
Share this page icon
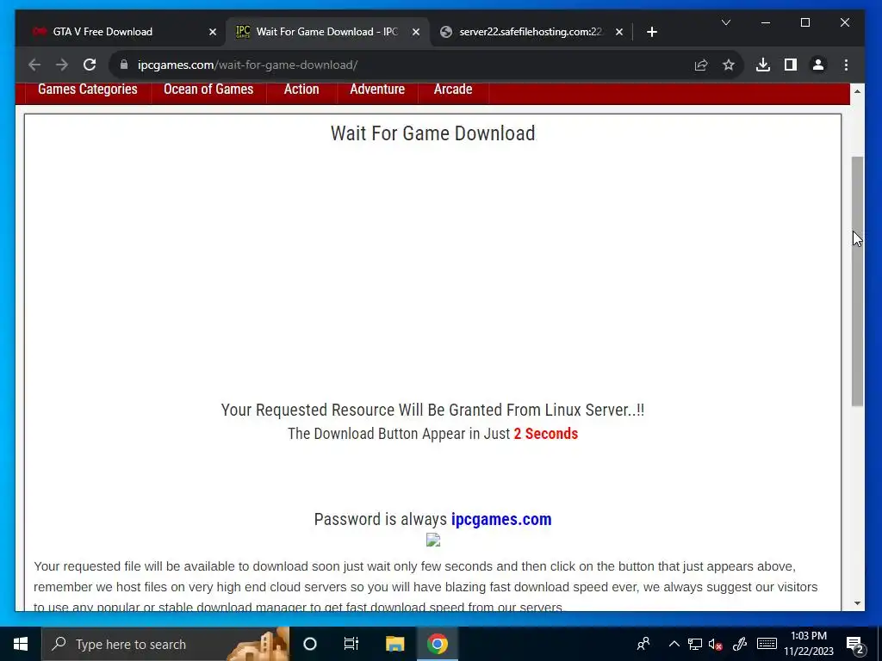(x=701, y=65)
